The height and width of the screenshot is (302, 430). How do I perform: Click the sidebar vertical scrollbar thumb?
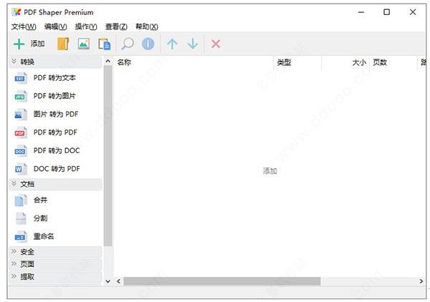click(108, 156)
